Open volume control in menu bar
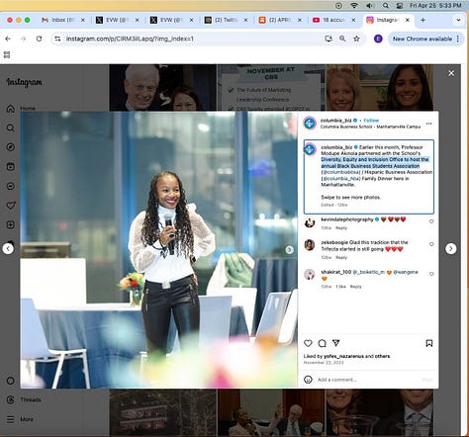The image size is (469, 437). click(x=369, y=6)
